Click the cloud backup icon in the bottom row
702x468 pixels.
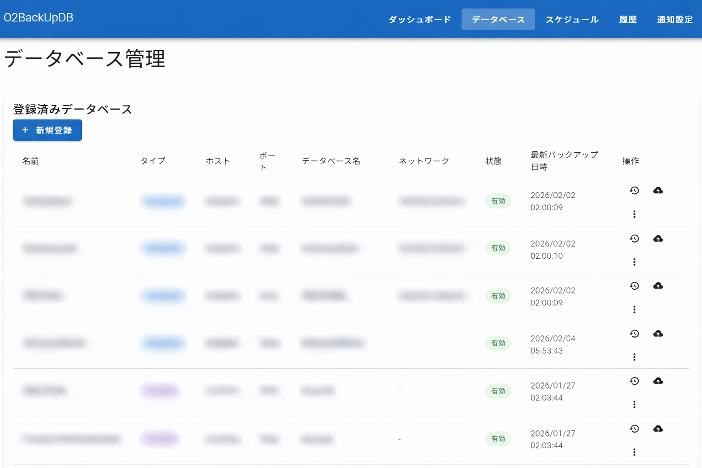click(x=658, y=429)
